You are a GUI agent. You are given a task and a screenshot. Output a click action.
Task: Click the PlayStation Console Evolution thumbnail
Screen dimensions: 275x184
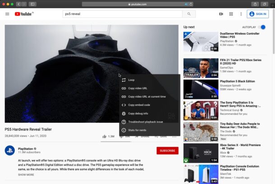201,174
